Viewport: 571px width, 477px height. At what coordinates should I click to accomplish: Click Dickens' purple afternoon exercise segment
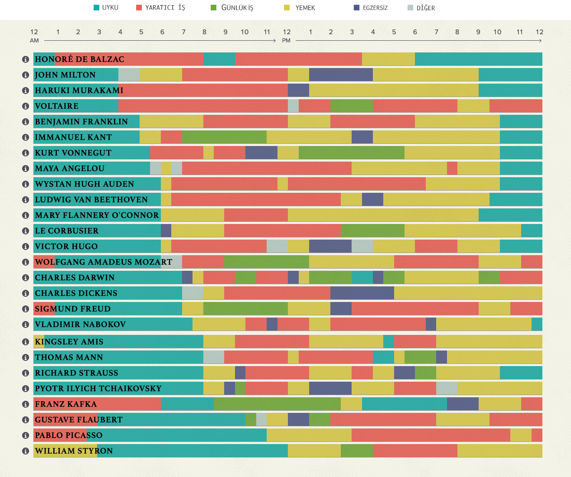click(362, 293)
